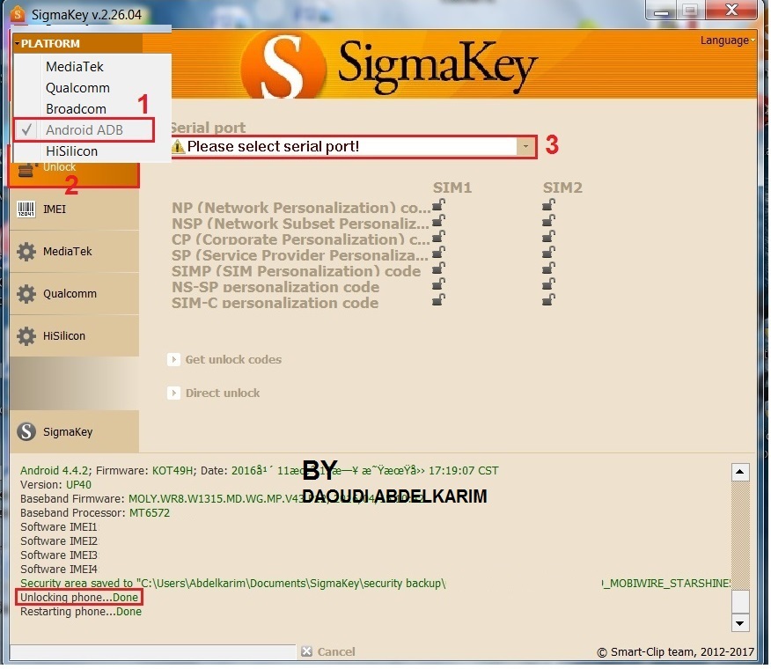Click the SIM1 NP lock icon
The height and width of the screenshot is (669, 771).
(x=438, y=204)
